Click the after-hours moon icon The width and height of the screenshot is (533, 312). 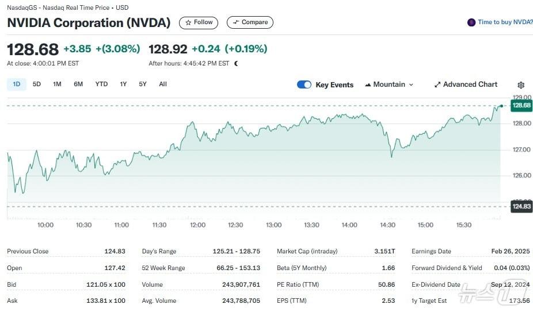click(236, 63)
